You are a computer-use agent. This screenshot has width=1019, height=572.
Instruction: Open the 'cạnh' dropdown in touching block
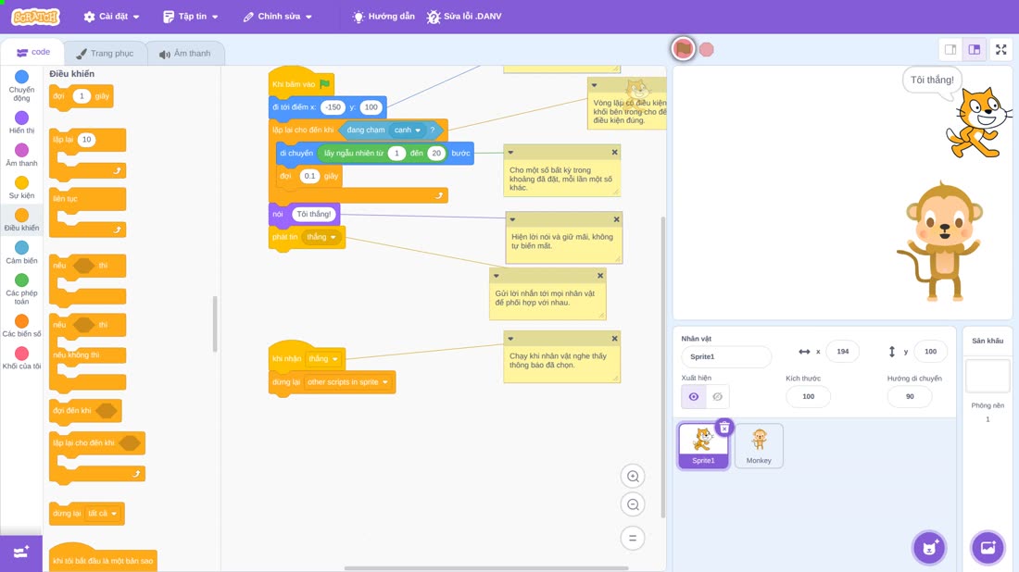[x=408, y=130]
